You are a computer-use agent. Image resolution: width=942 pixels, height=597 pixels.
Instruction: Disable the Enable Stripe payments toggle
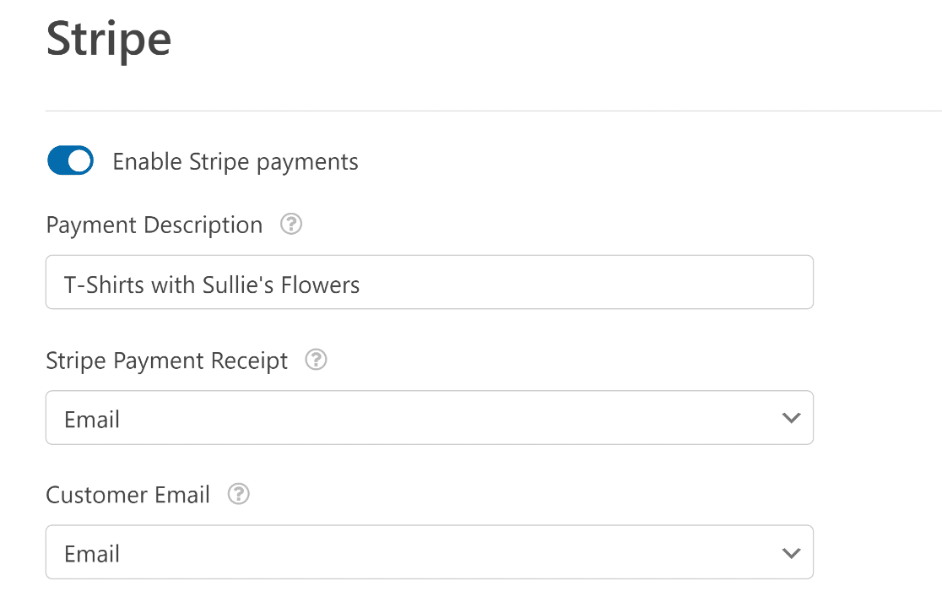(x=70, y=160)
